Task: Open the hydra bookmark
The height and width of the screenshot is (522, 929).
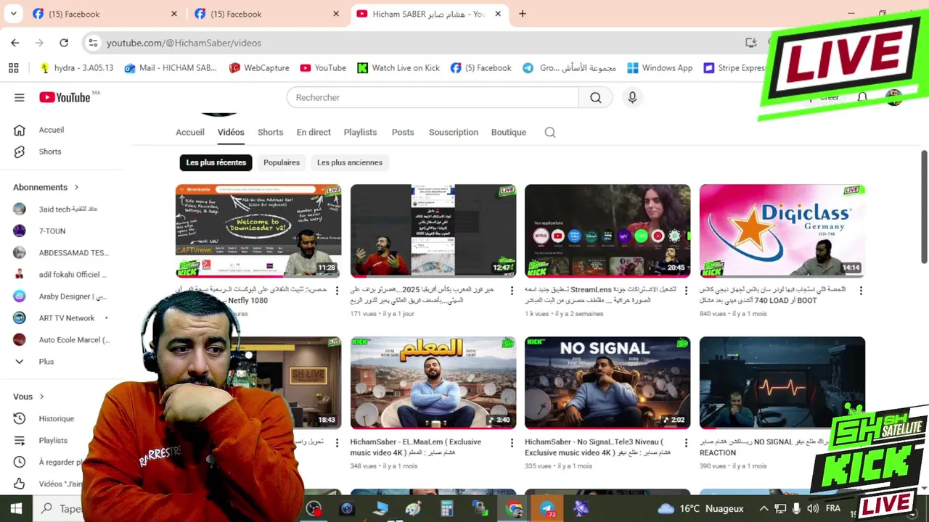Action: [x=77, y=67]
